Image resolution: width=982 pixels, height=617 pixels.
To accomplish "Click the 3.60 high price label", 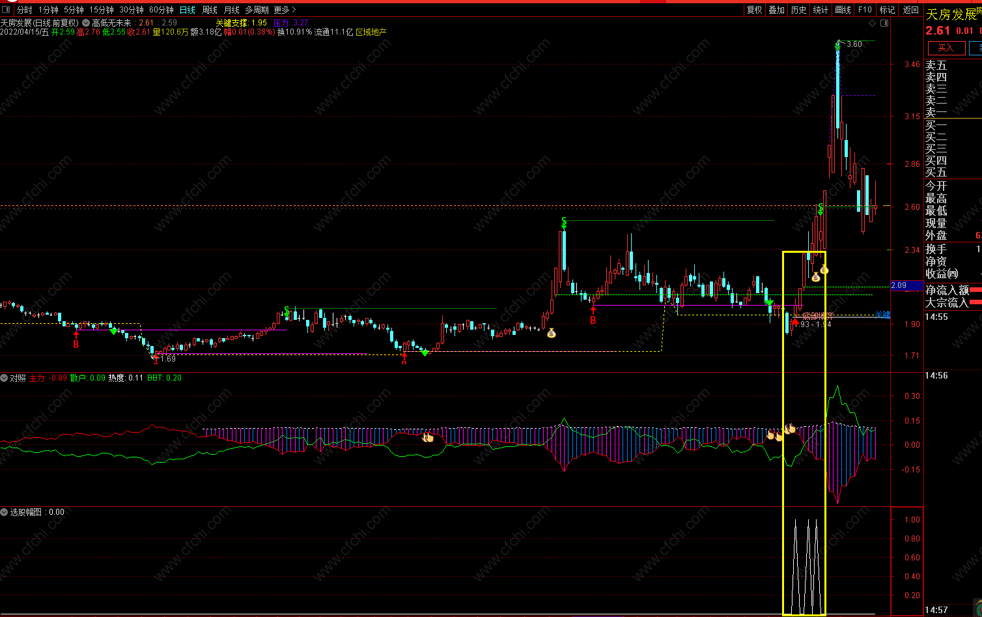I will 854,44.
